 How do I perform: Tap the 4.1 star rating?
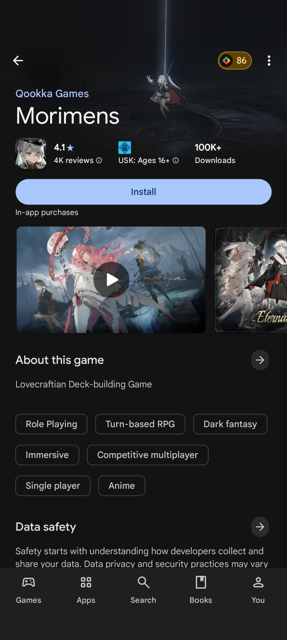(64, 148)
